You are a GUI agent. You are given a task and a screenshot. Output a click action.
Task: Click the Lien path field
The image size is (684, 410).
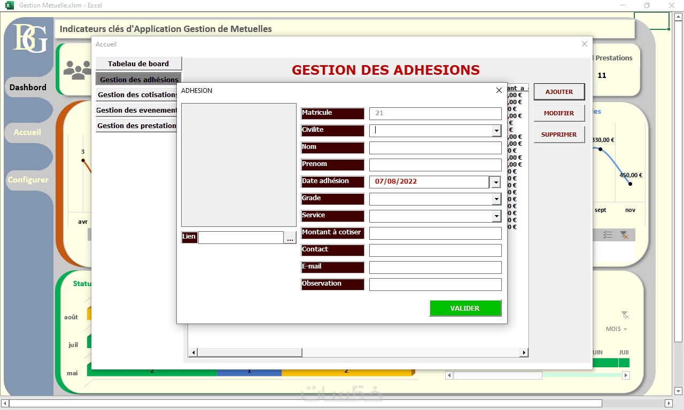point(240,238)
